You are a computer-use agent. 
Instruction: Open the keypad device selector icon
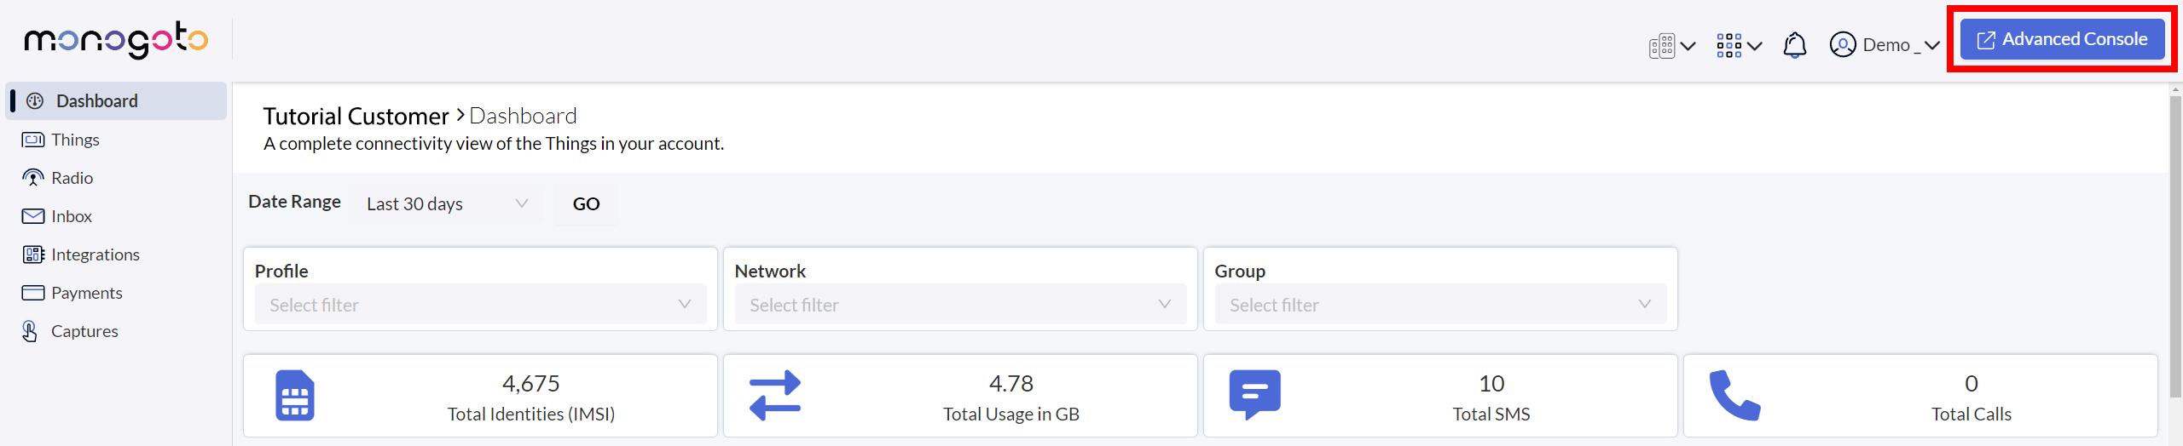(x=1662, y=46)
